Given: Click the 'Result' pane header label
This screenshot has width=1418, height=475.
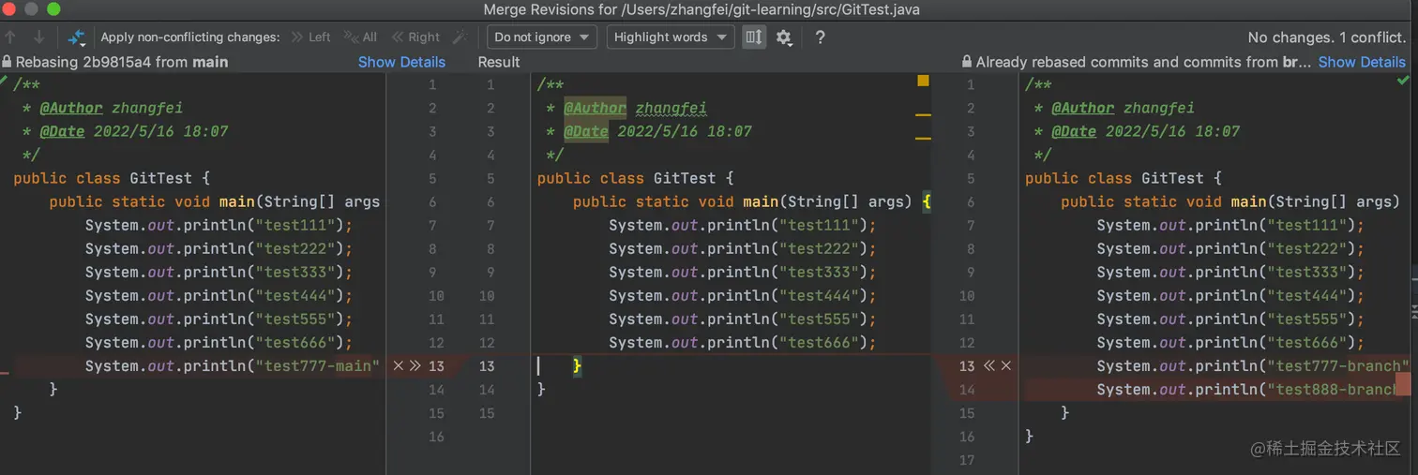Looking at the screenshot, I should [499, 62].
